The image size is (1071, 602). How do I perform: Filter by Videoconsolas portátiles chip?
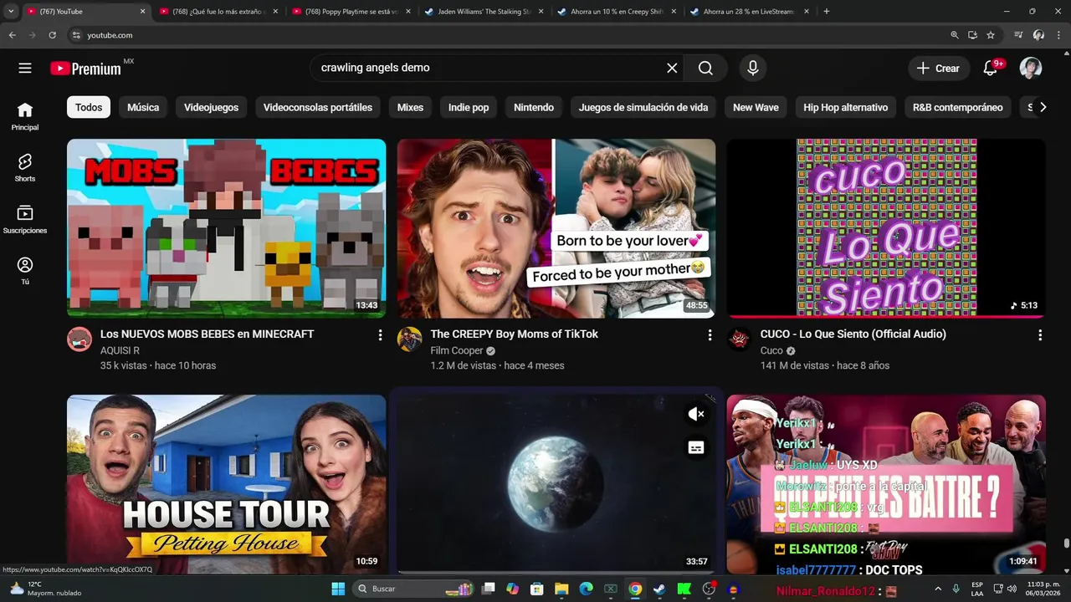[x=318, y=107]
